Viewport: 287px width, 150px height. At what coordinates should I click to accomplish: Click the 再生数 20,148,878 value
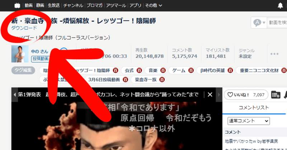coord(150,56)
